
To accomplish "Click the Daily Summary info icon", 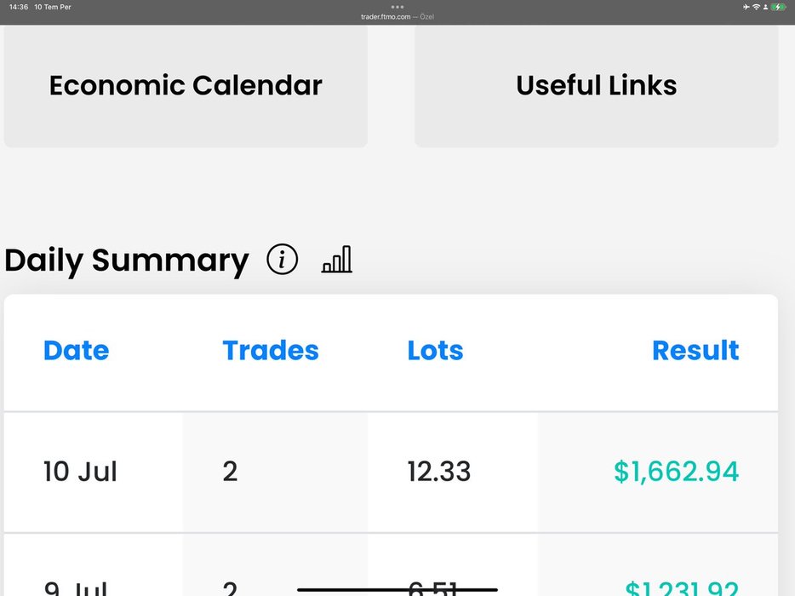I will [283, 260].
